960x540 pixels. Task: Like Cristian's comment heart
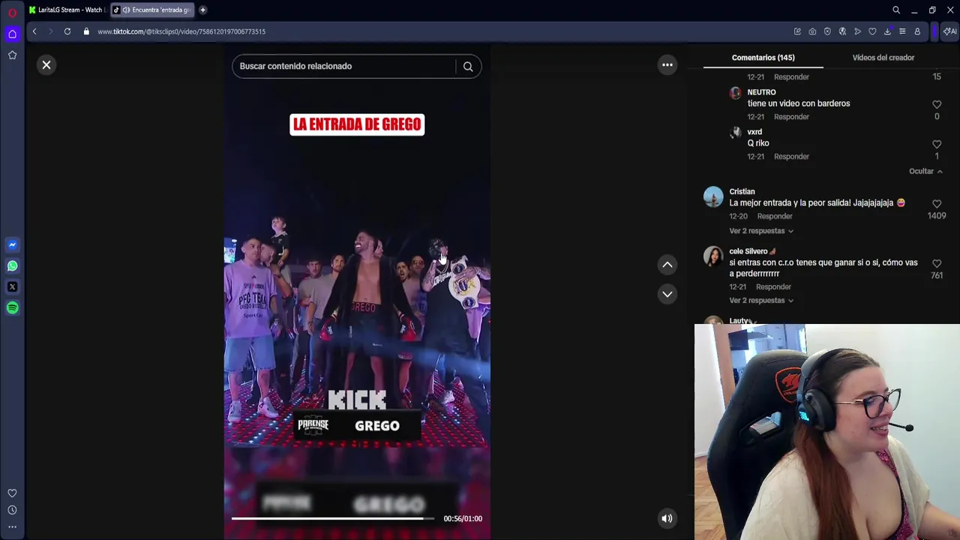click(x=937, y=203)
